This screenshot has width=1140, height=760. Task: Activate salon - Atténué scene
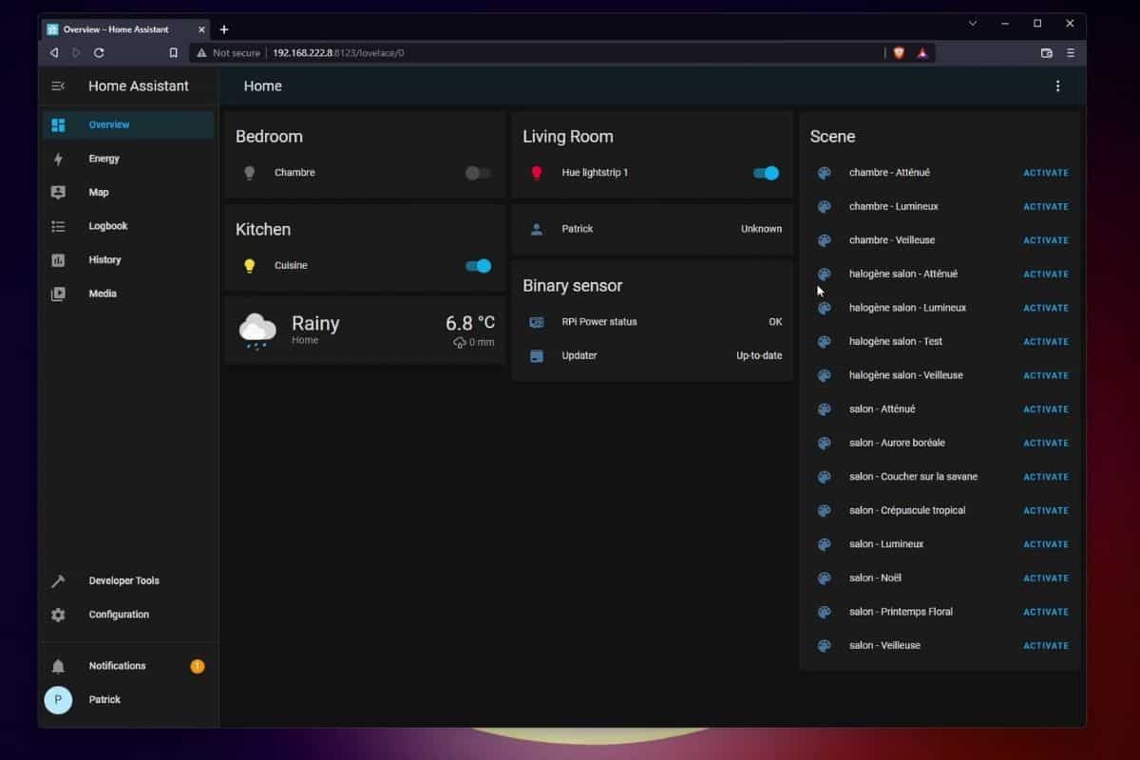1046,408
